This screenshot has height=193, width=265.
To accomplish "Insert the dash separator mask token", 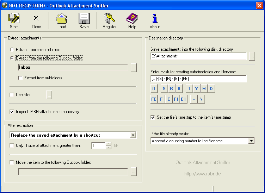I will (x=194, y=99).
